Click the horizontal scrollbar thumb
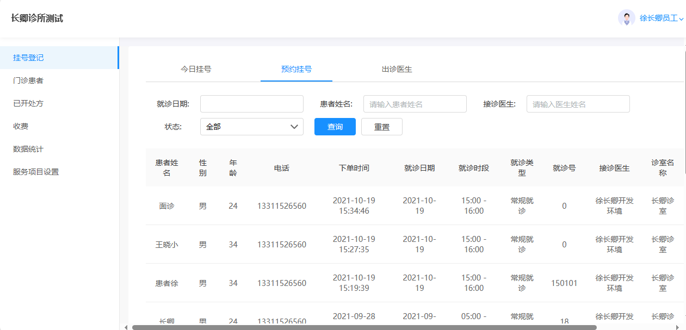The height and width of the screenshot is (330, 686). [364, 327]
